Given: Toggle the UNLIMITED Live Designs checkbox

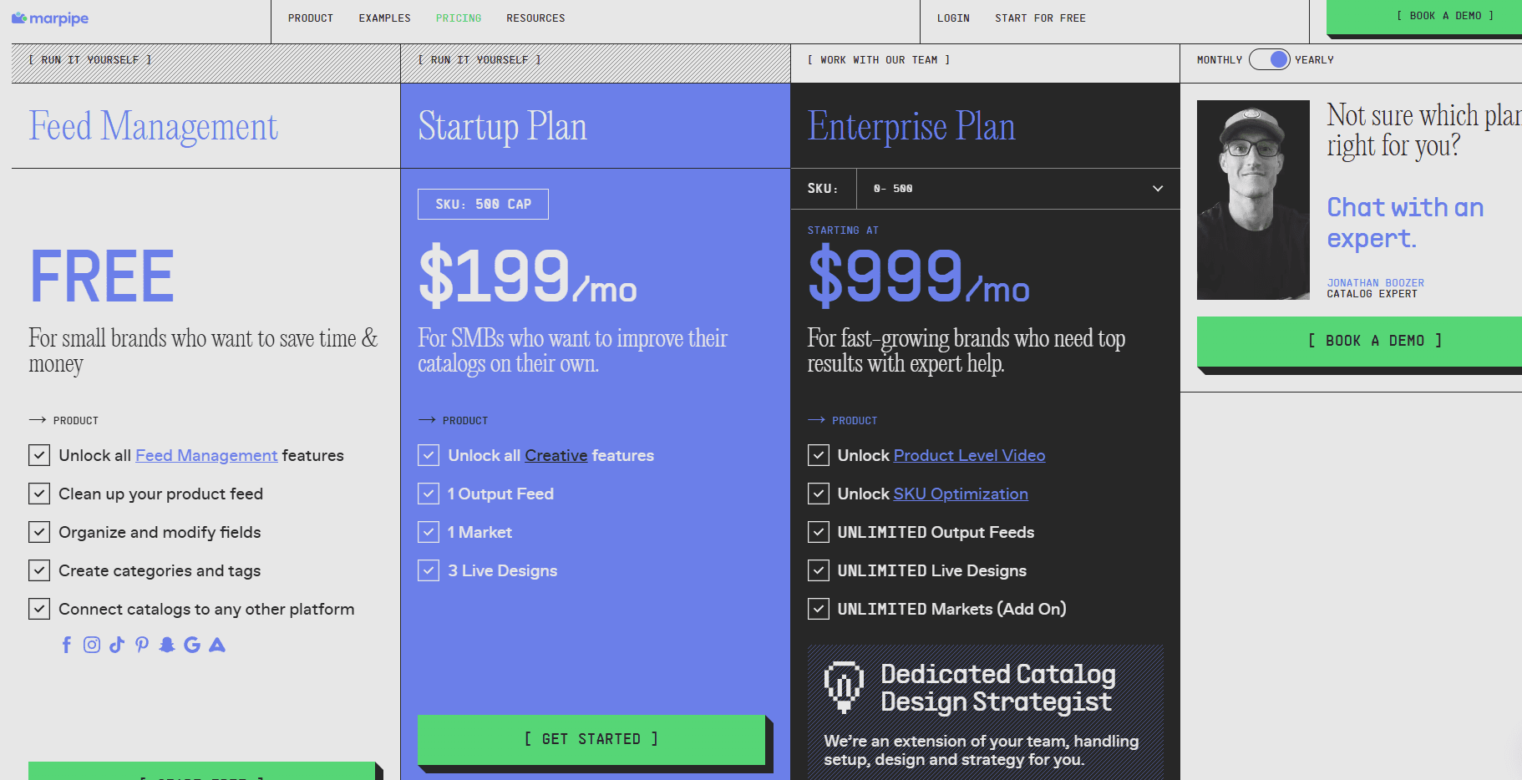Looking at the screenshot, I should [819, 570].
